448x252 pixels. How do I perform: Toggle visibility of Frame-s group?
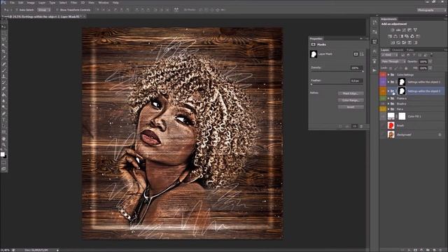(383, 98)
